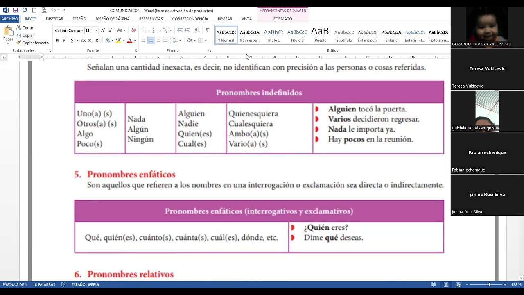This screenshot has width=524, height=295.
Task: Open the ARCHIVO tab
Action: [x=9, y=19]
